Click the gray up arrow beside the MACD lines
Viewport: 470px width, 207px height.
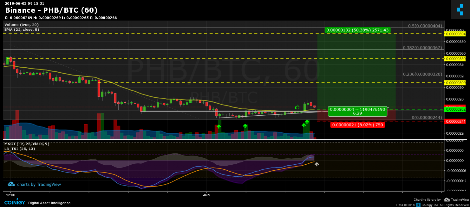pyautogui.click(x=317, y=164)
